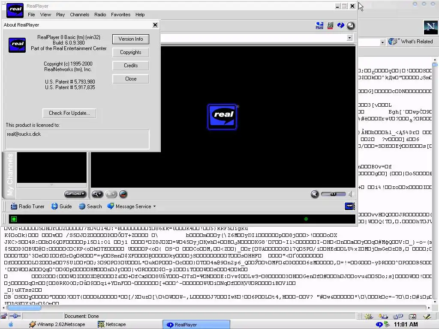Click the blue music note bubble icon

pos(340,25)
